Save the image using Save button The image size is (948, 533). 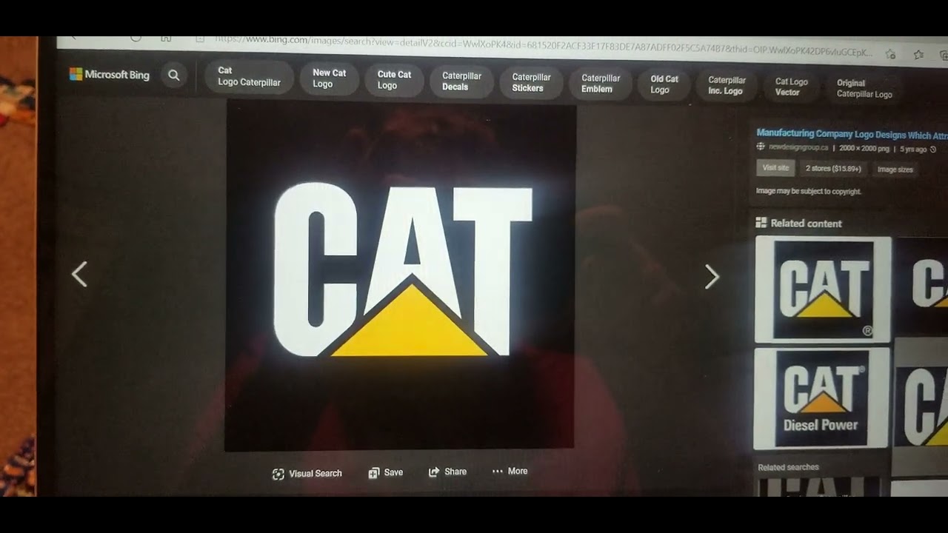386,472
